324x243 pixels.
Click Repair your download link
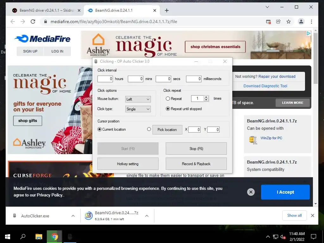pyautogui.click(x=277, y=77)
